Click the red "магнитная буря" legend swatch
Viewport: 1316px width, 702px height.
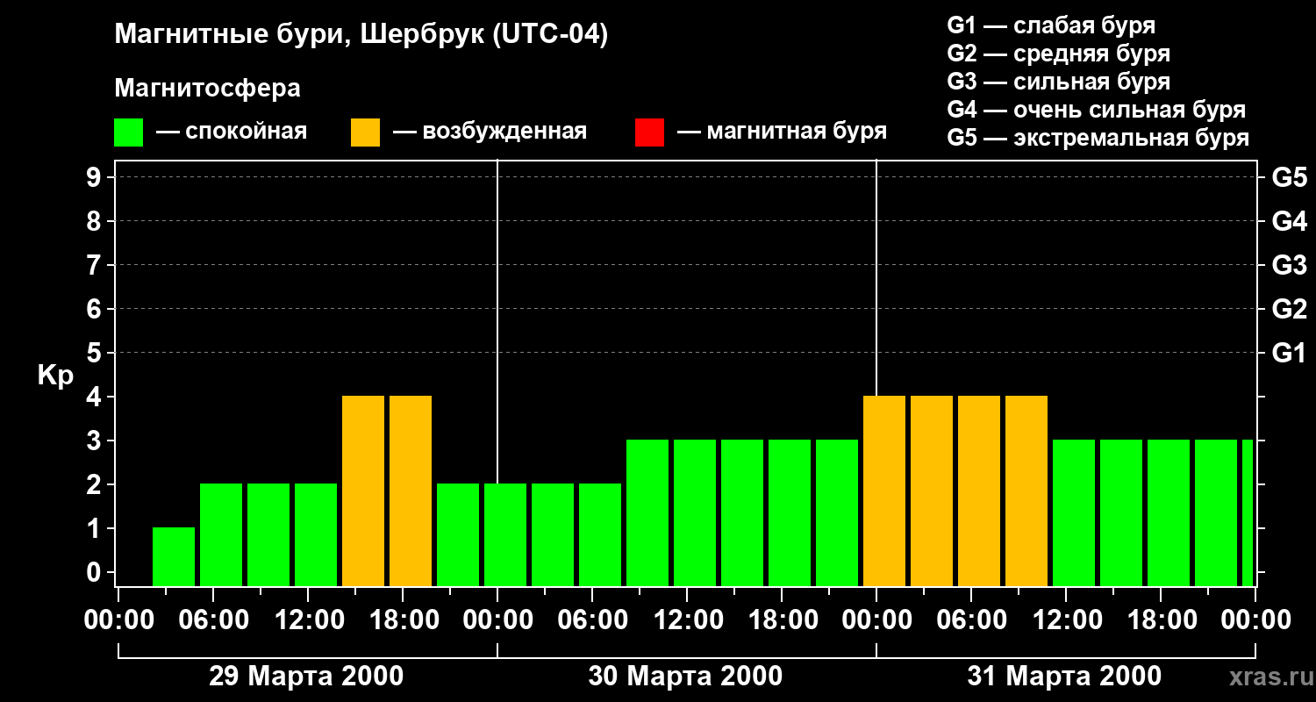[649, 133]
